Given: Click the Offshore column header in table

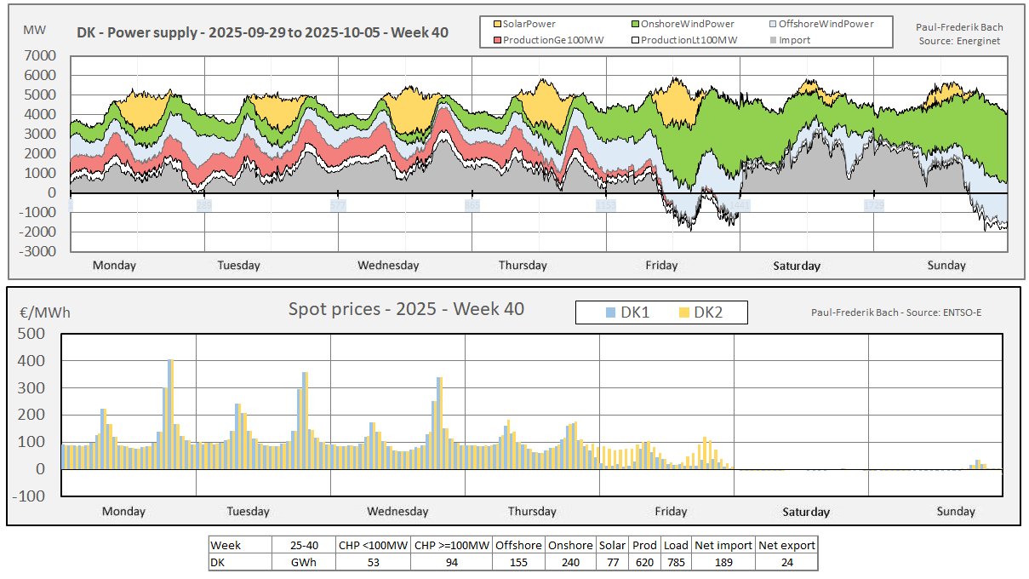Looking at the screenshot, I should coord(518,546).
